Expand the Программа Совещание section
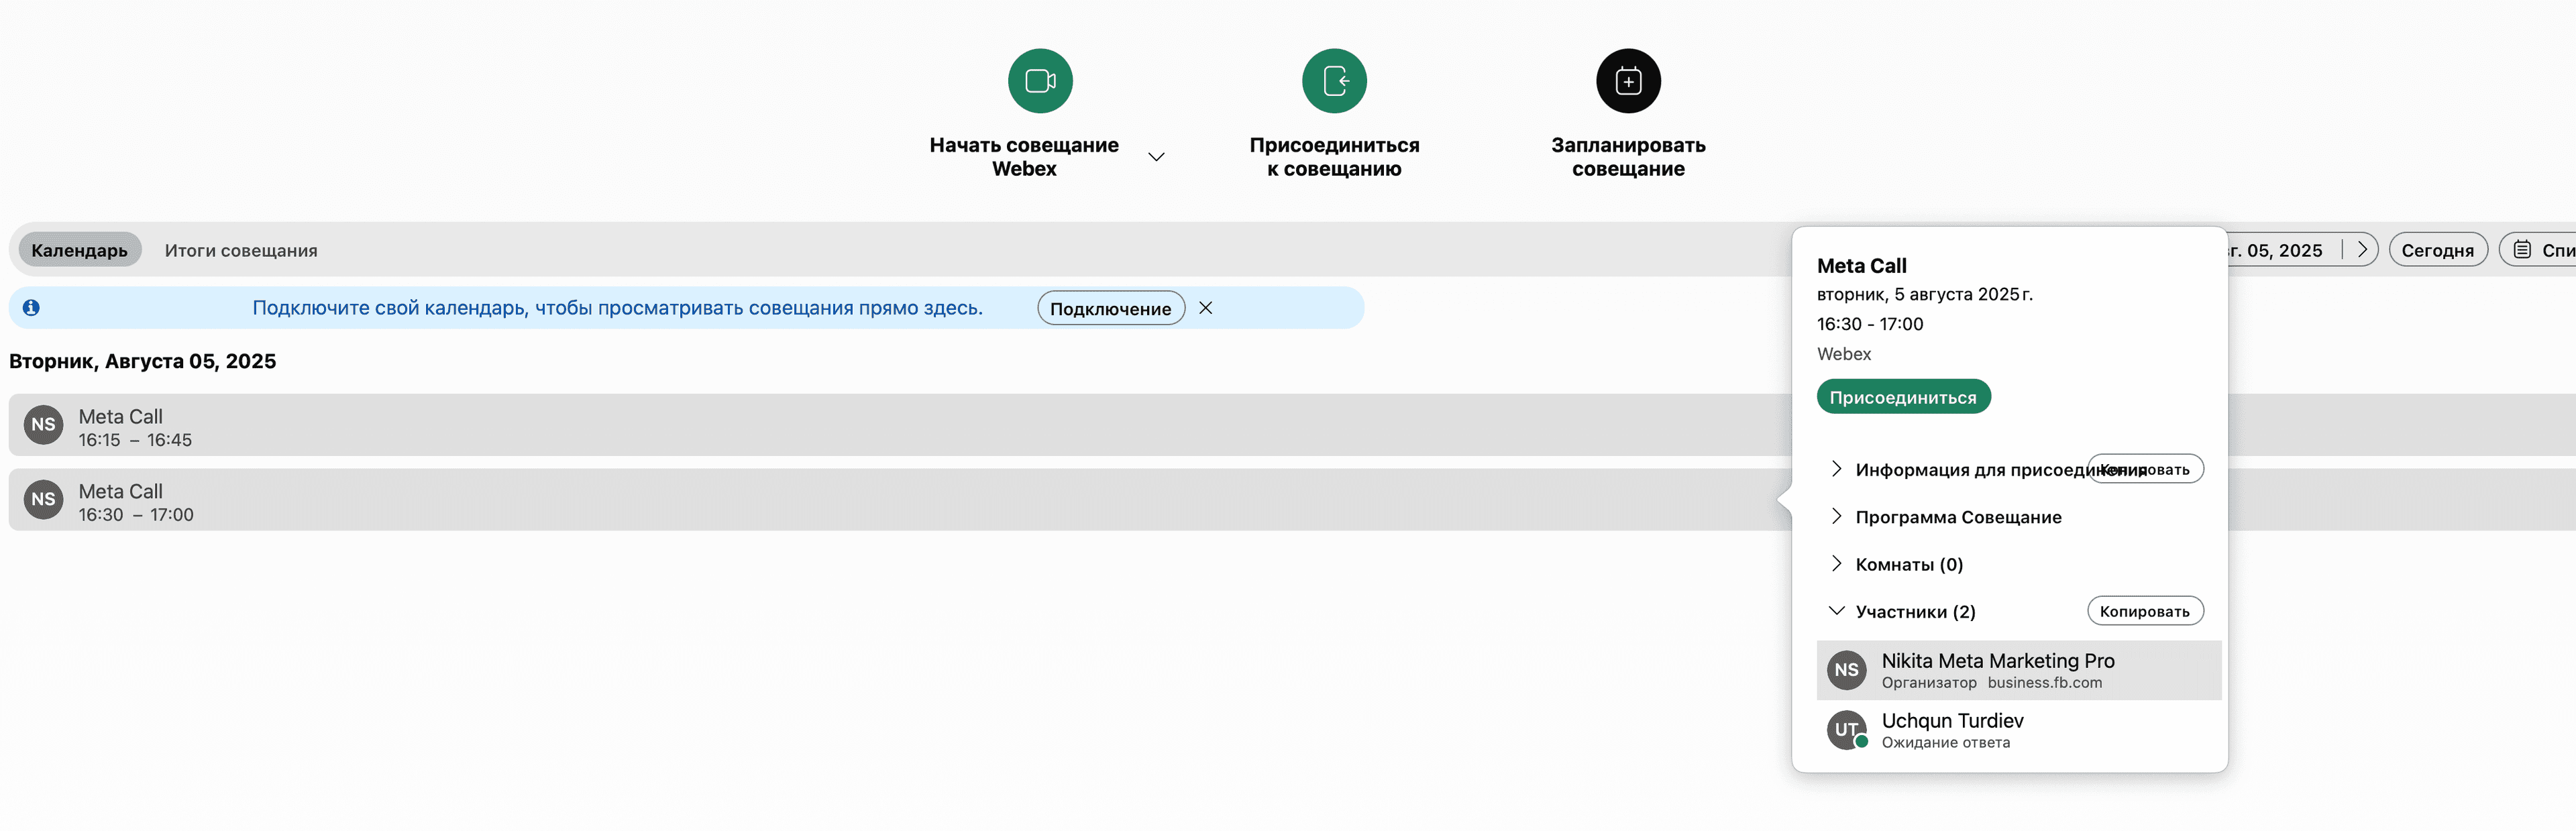The image size is (2576, 831). [1836, 516]
